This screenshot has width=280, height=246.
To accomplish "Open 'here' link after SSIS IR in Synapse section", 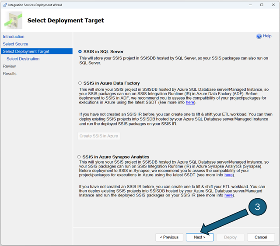I will (228, 195).
